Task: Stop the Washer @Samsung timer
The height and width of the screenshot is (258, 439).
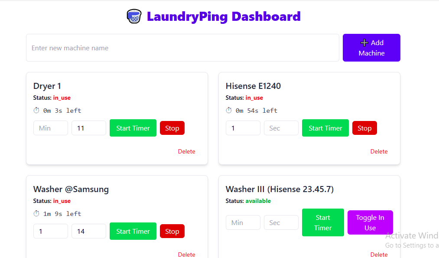Action: tap(172, 231)
